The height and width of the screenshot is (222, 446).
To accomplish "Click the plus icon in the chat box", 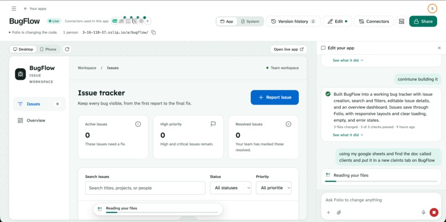I will coord(328,213).
